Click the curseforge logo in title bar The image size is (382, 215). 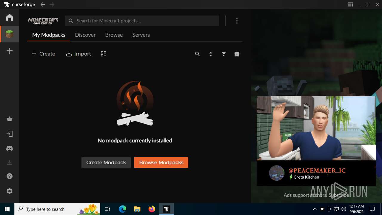pos(20,4)
